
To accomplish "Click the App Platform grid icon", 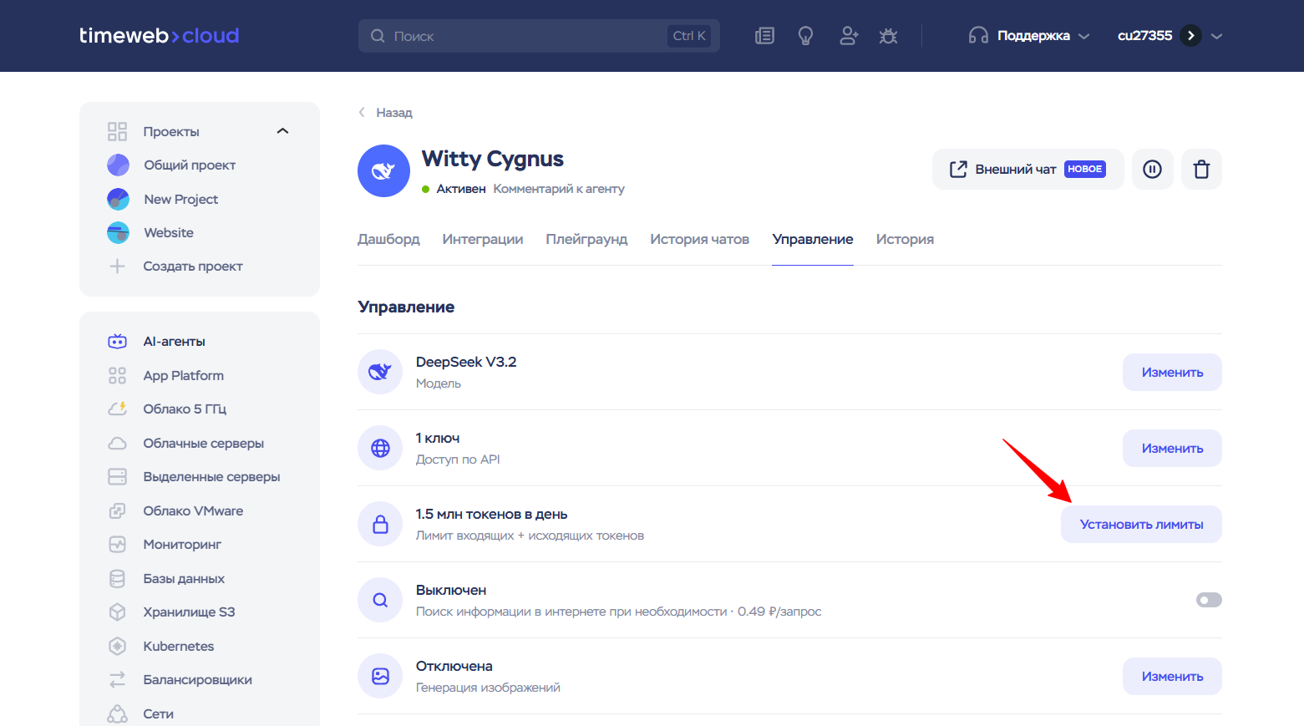I will coord(117,375).
